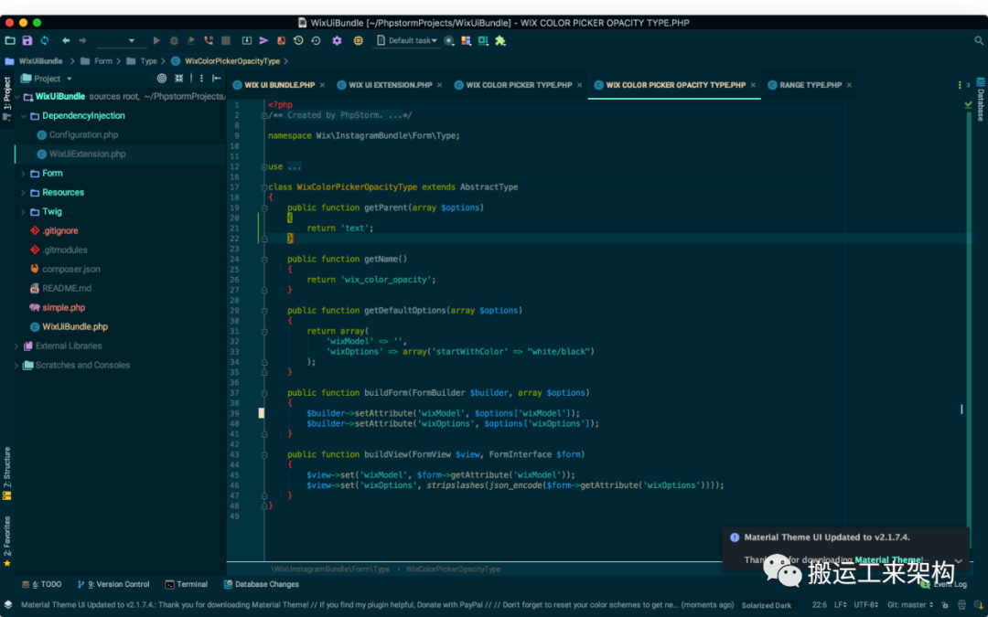
Task: Open the Database Changes tool window
Action: tap(262, 584)
